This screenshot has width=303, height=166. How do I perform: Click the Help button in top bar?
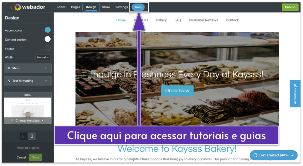tap(138, 7)
